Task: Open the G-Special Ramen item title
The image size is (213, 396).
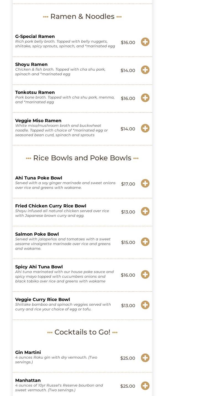Action: 35,36
